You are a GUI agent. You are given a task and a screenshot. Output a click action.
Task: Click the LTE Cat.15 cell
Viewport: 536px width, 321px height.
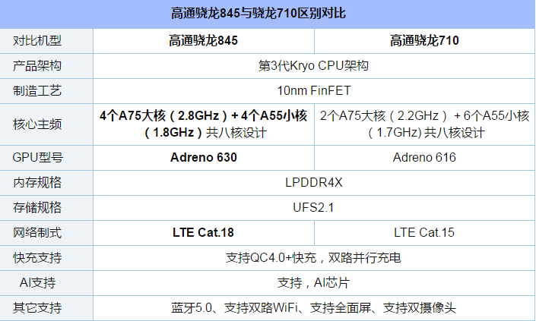(x=424, y=233)
